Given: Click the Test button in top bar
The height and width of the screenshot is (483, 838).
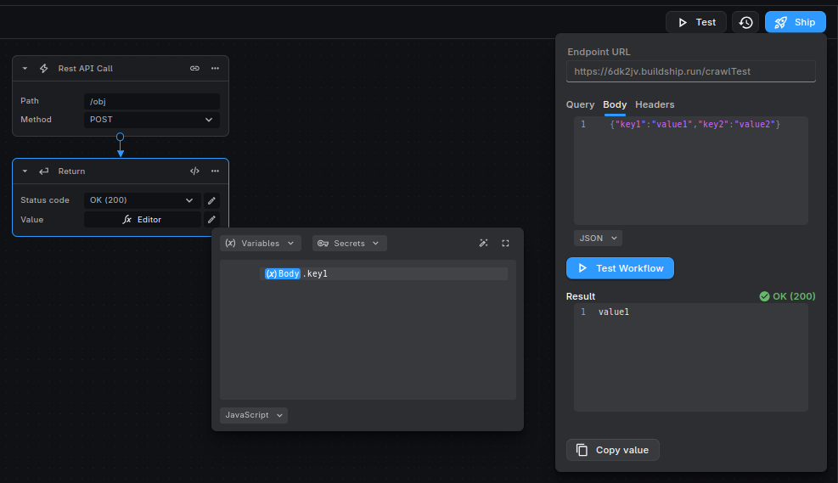Looking at the screenshot, I should [x=696, y=22].
